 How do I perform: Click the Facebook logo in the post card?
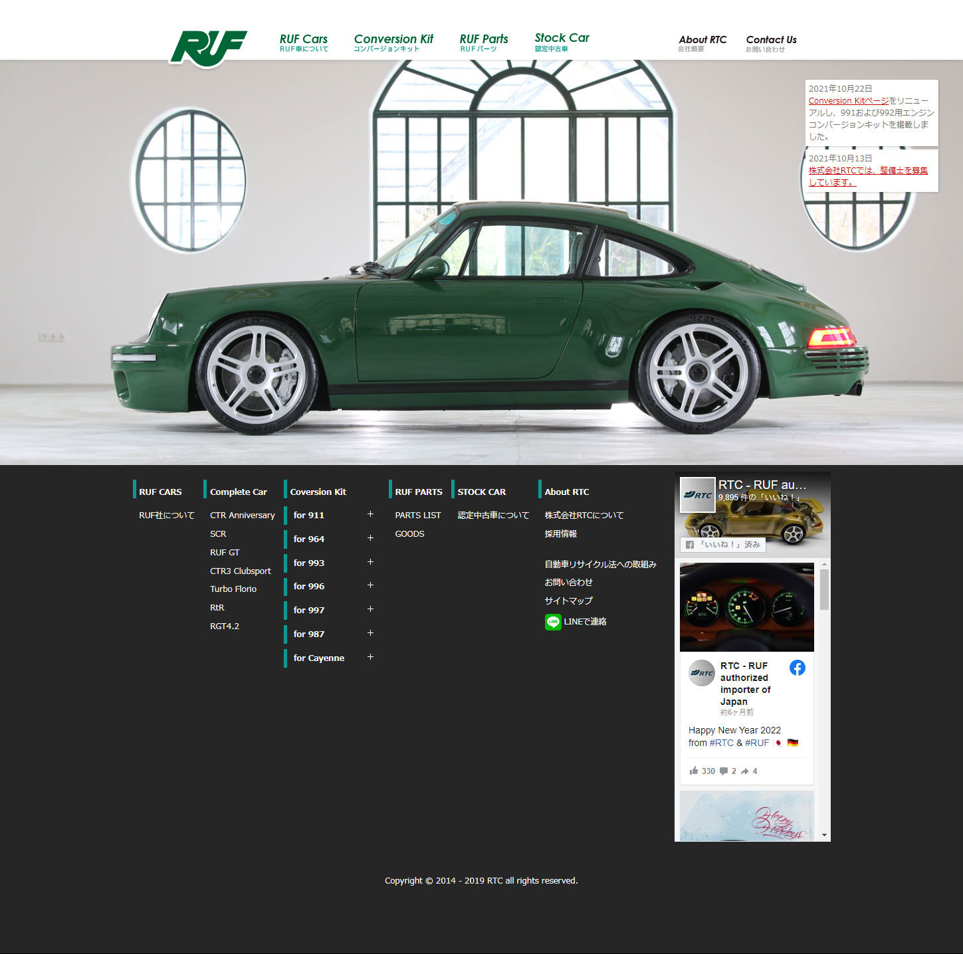(798, 668)
